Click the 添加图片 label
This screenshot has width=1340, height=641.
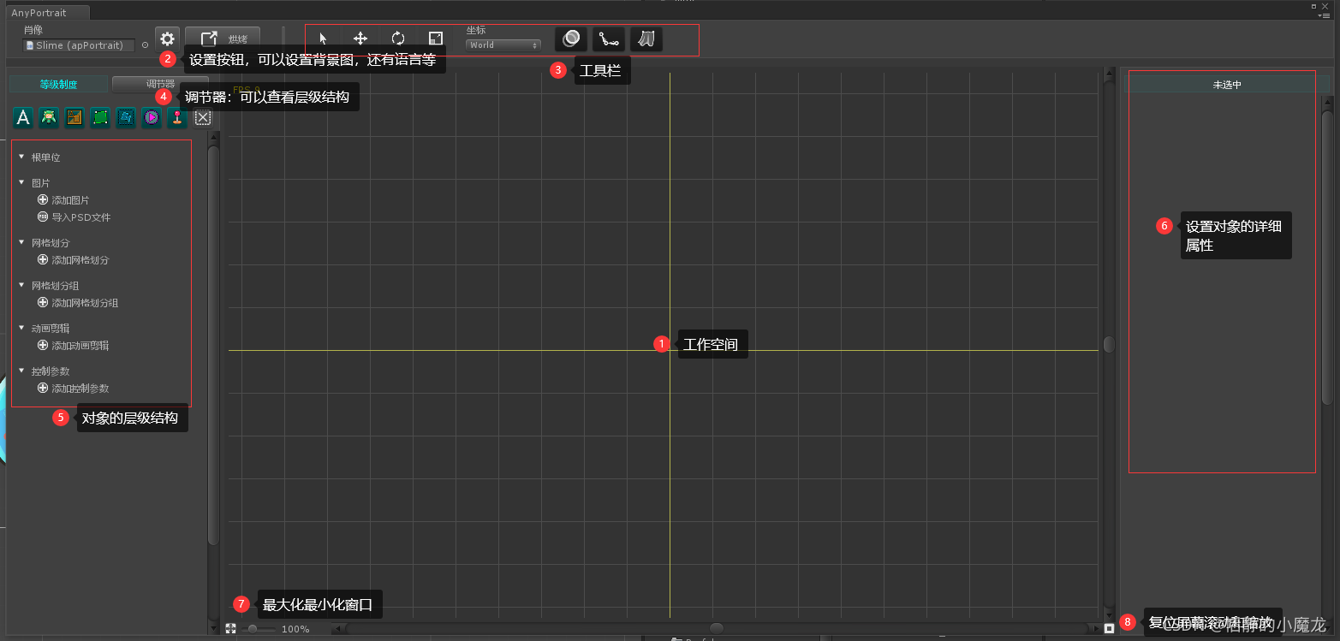pos(70,200)
